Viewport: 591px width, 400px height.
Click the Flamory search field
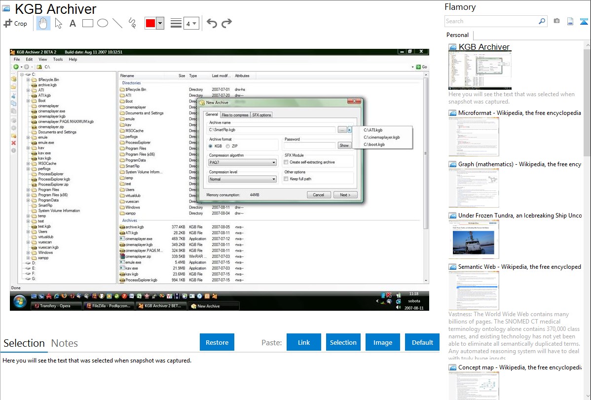pos(491,21)
